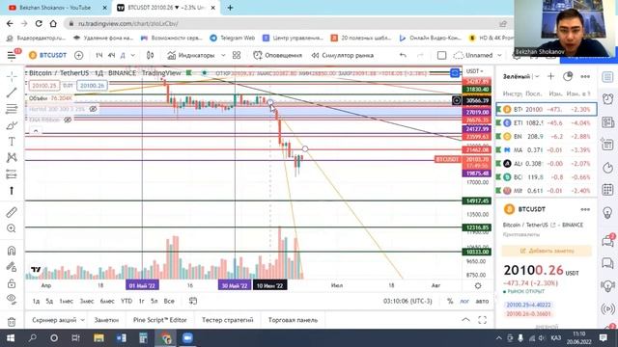Open the candlestick chart type selector
This screenshot has height=347, width=618.
[x=151, y=56]
